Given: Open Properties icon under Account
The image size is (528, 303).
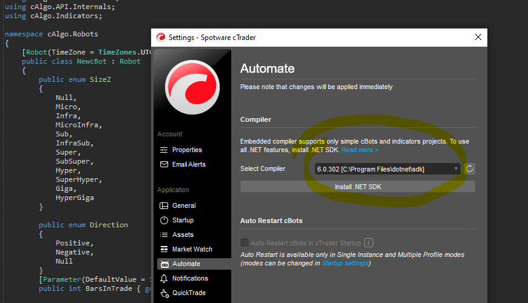Looking at the screenshot, I should tap(164, 150).
